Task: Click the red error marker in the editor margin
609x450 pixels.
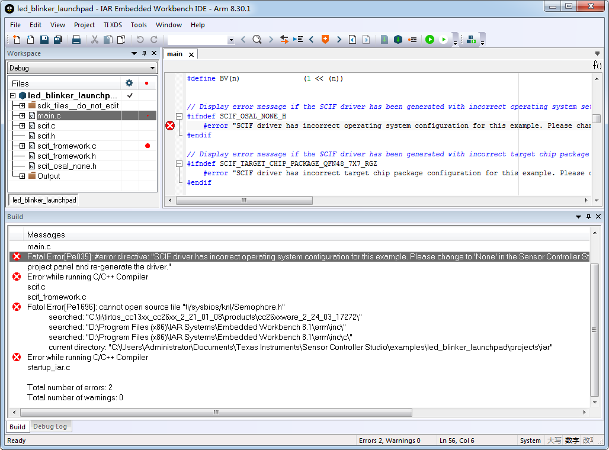Action: point(170,126)
